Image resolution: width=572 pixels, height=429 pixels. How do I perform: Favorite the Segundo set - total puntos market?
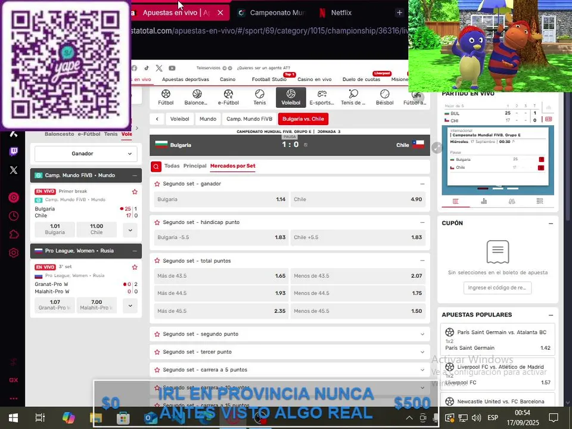[x=157, y=261]
